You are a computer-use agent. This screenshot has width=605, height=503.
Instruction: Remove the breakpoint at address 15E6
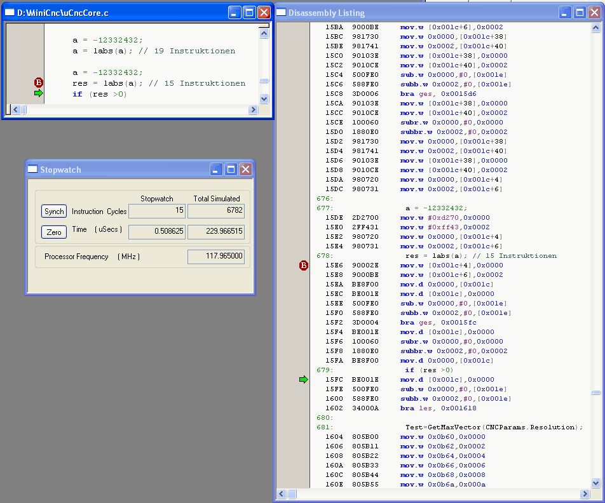[303, 265]
